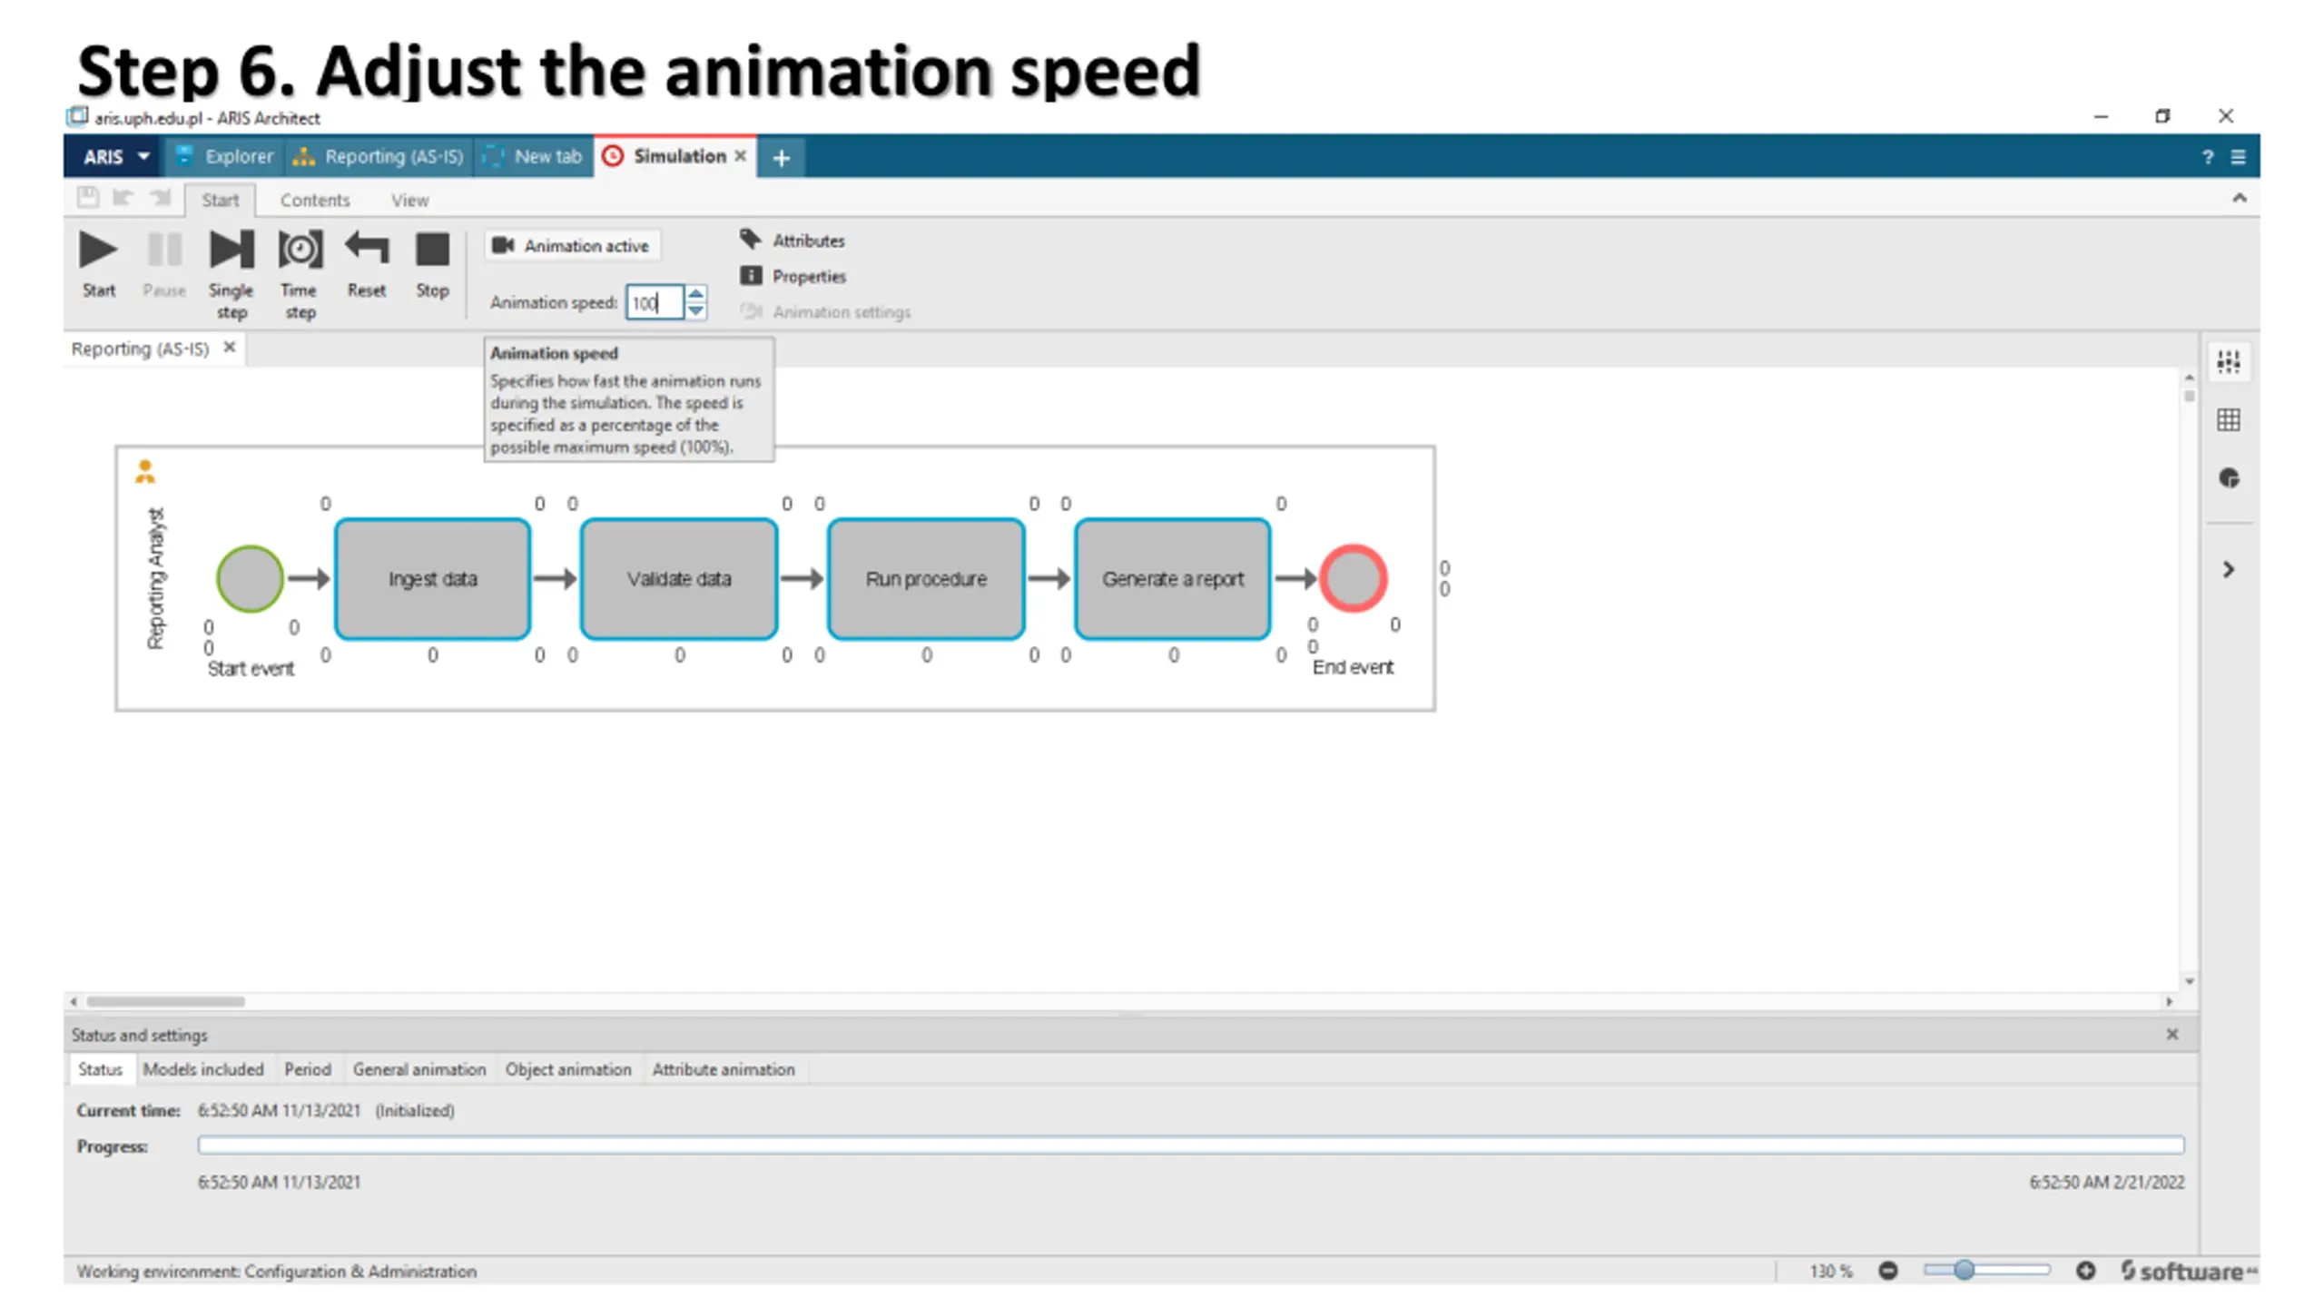Toggle the Animation active button
Viewport: 2324px width, 1307px height.
[x=572, y=246]
